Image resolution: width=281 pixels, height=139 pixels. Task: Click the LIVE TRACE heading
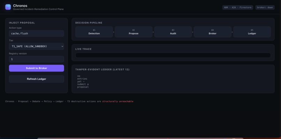(83, 49)
